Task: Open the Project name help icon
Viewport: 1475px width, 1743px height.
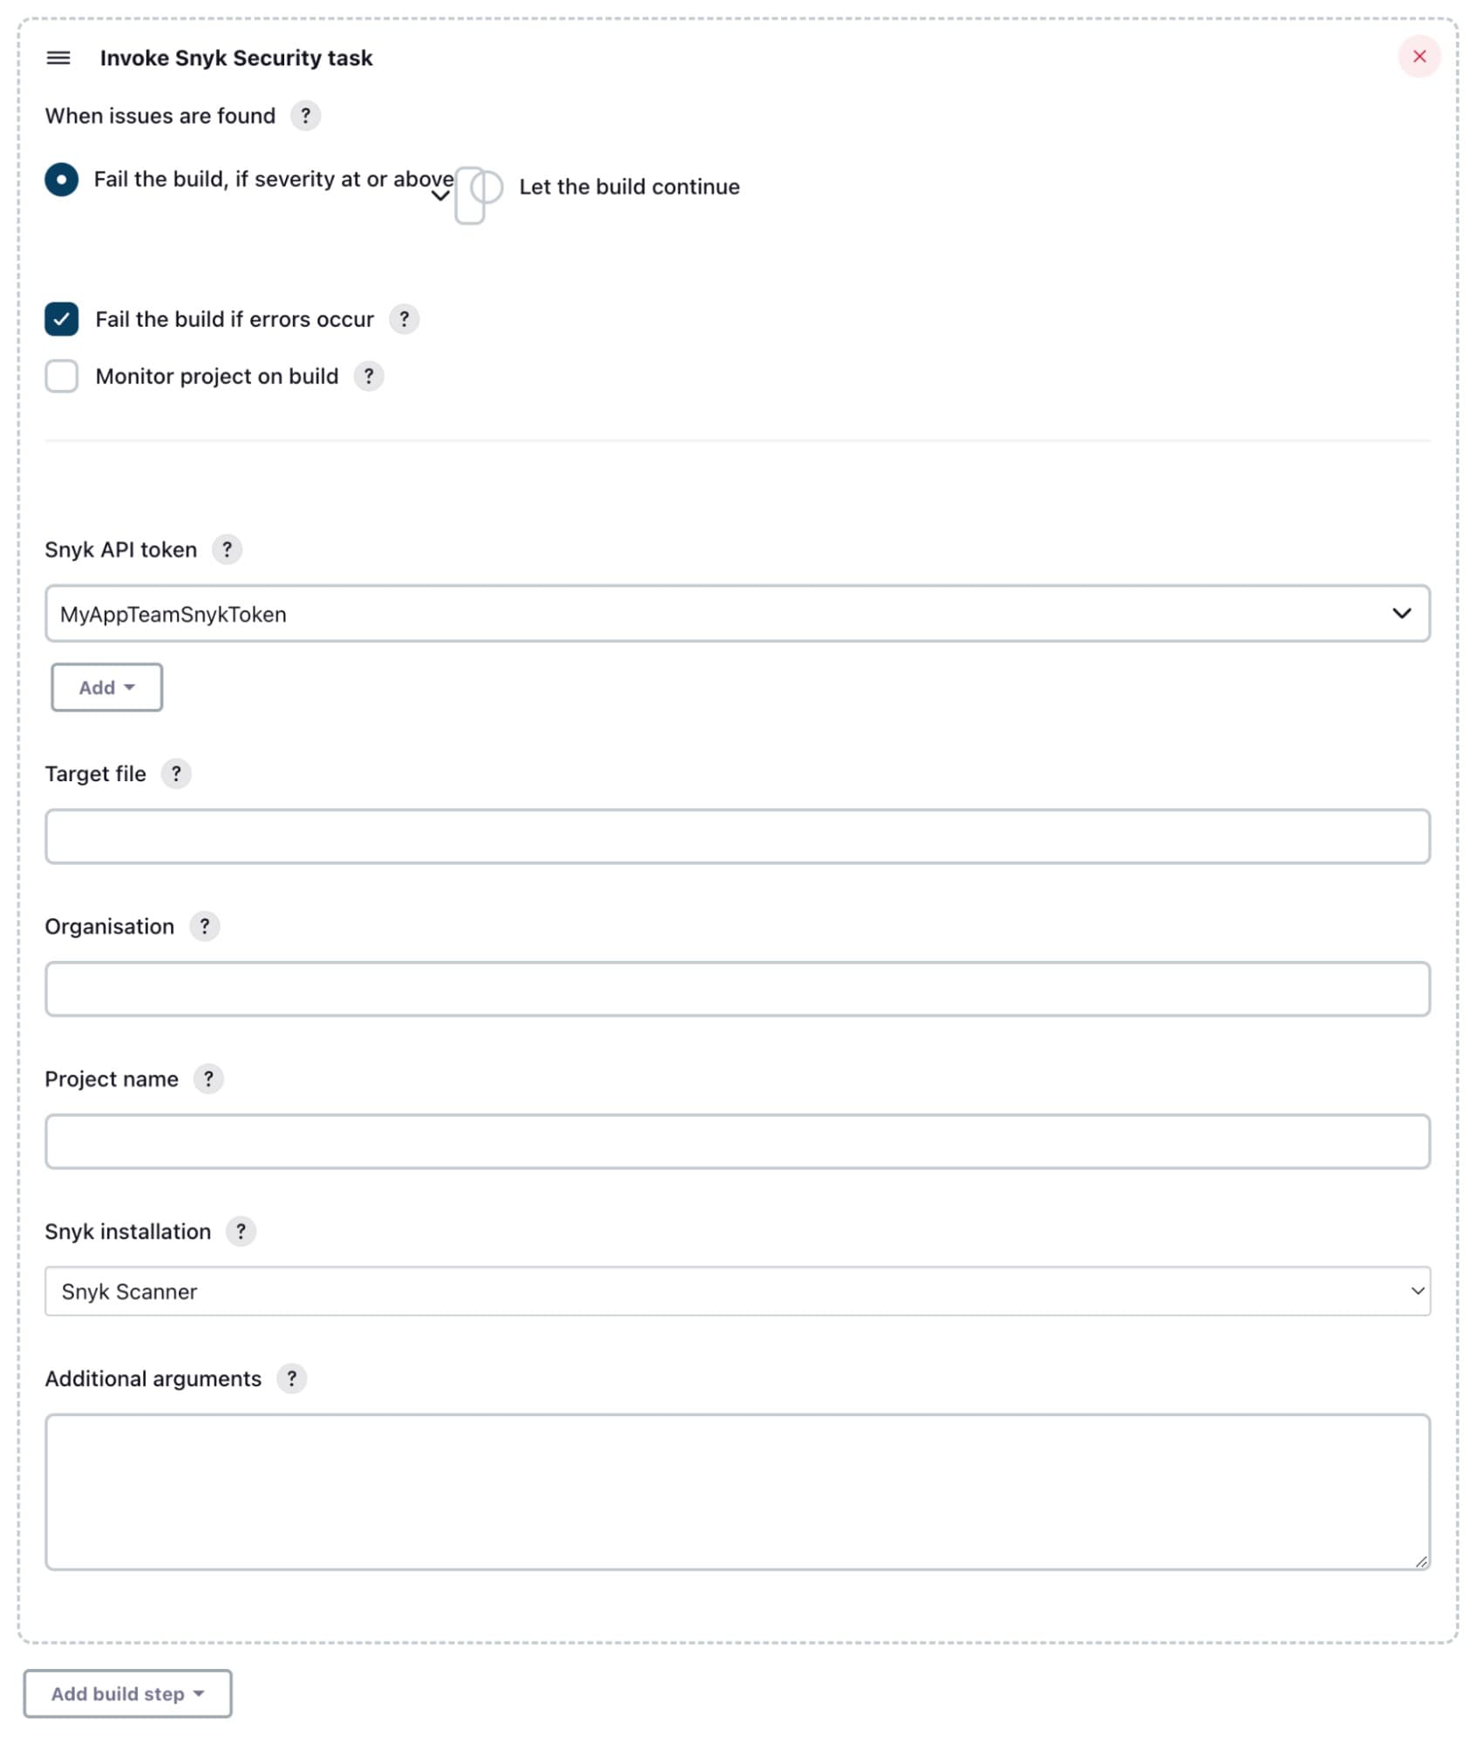Action: point(208,1079)
